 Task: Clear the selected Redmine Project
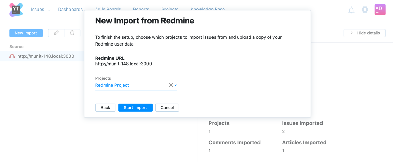171,85
